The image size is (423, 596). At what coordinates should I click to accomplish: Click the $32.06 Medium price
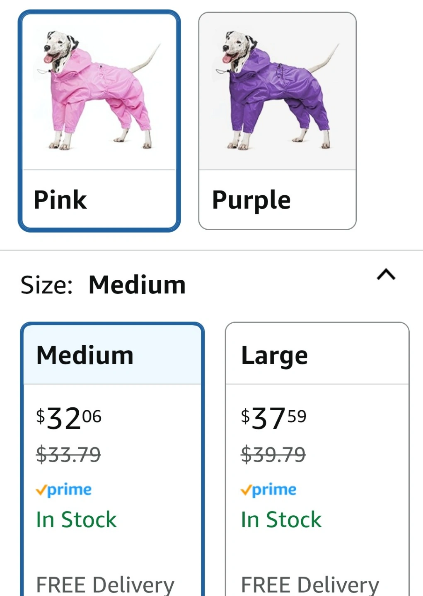[x=69, y=418]
